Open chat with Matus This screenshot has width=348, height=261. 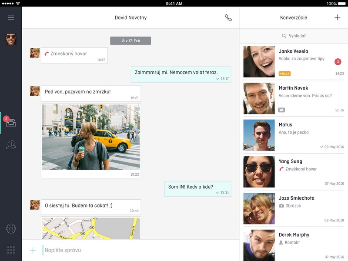coord(294,135)
